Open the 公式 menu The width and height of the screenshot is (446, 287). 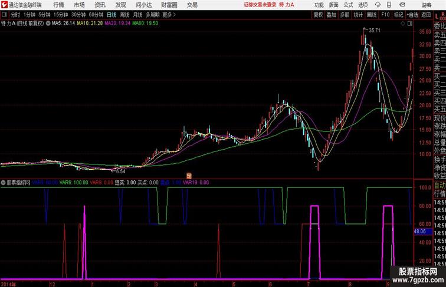[x=348, y=5]
